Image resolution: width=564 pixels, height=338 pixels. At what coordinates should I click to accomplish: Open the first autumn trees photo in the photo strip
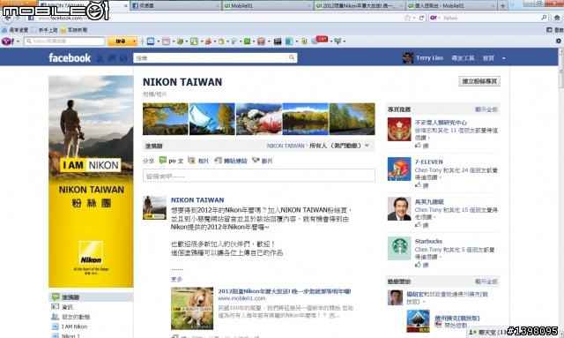tap(166, 119)
